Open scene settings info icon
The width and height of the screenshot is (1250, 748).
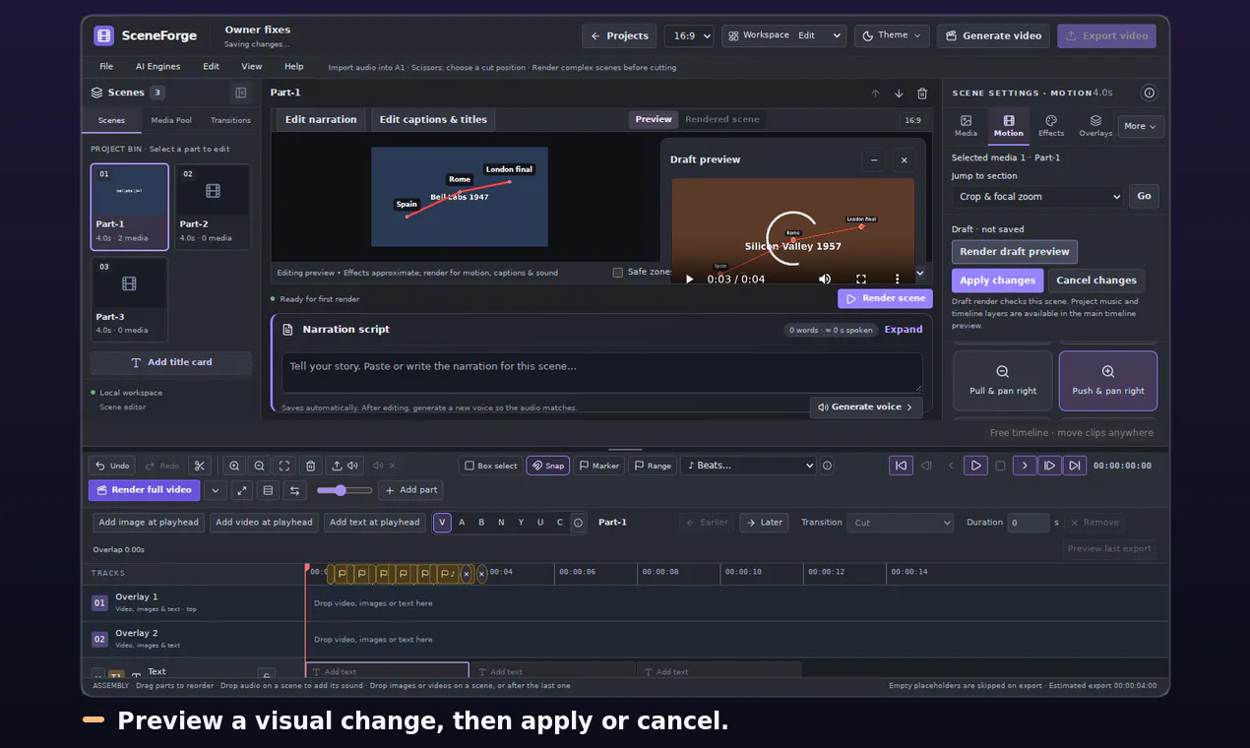[1149, 93]
